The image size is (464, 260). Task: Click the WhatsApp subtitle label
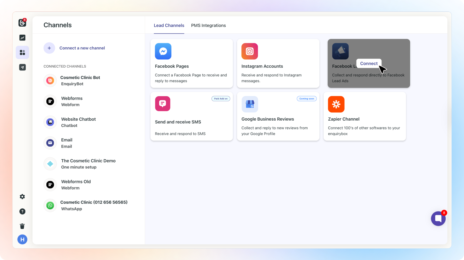tap(71, 209)
